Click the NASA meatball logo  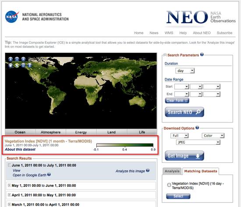[12, 17]
